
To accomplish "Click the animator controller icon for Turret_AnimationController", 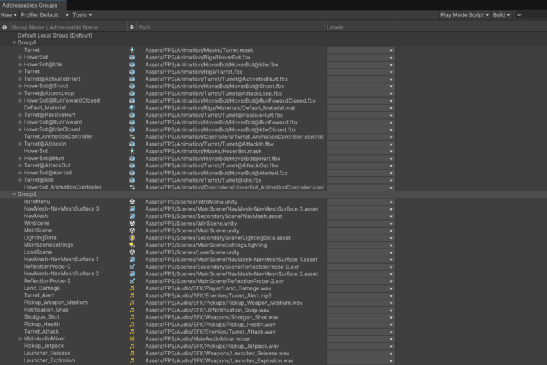I will coord(132,137).
